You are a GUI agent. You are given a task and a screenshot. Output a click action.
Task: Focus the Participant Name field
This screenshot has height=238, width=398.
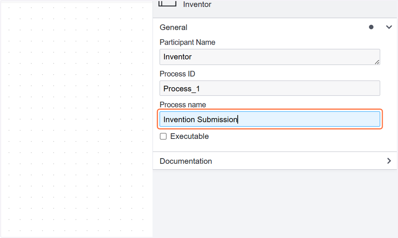pyautogui.click(x=270, y=57)
